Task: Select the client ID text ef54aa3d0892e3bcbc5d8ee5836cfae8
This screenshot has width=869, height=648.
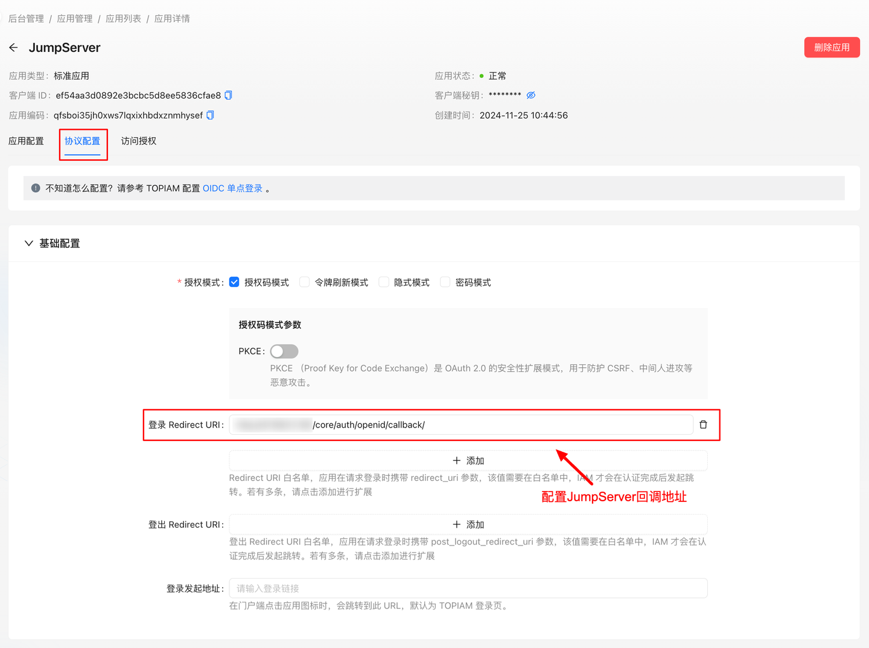Action: tap(138, 95)
